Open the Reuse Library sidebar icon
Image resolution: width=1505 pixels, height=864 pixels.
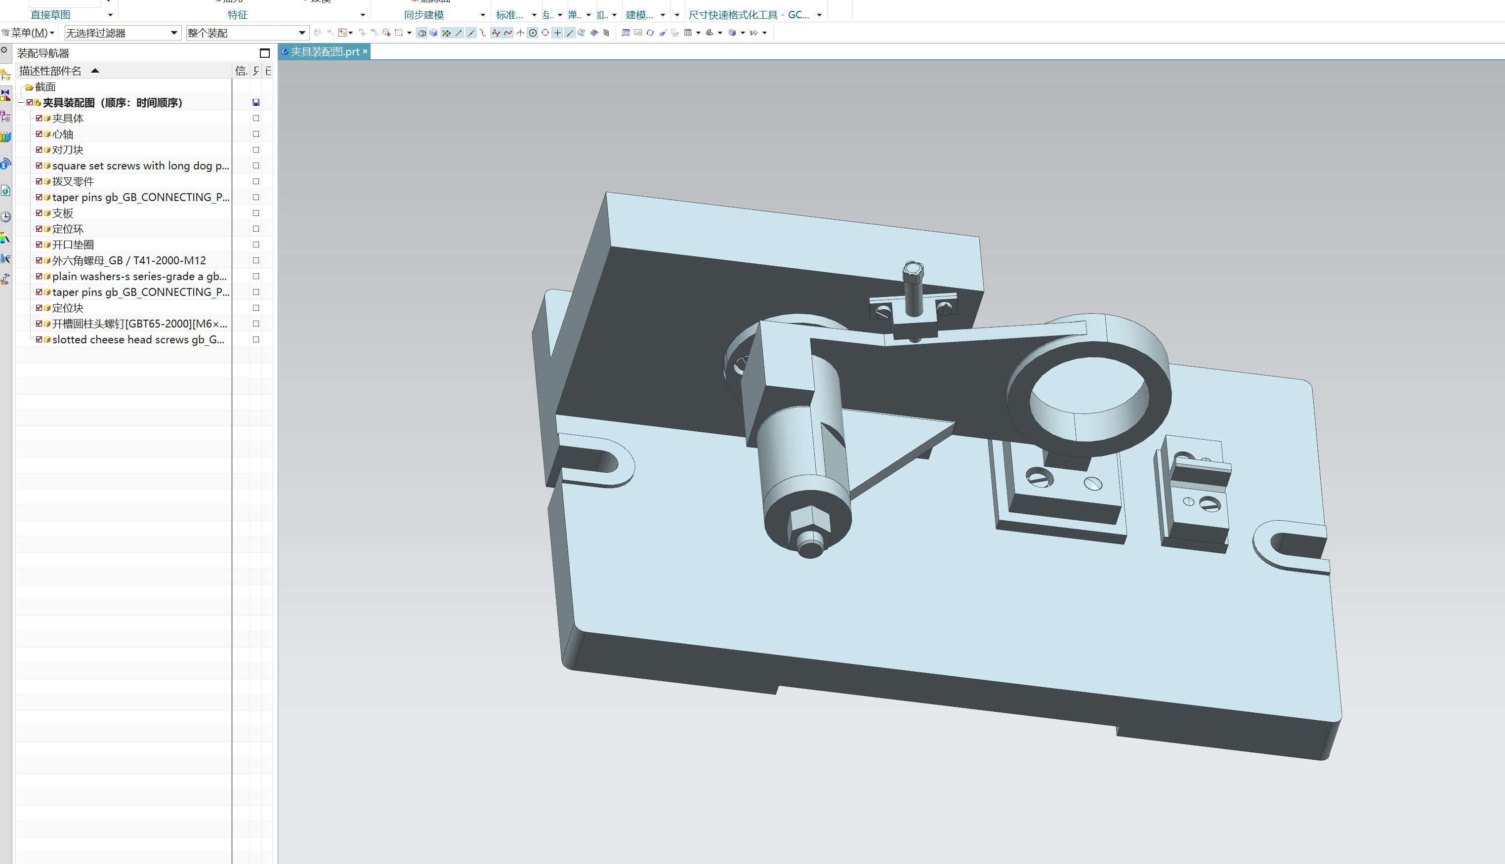coord(5,137)
